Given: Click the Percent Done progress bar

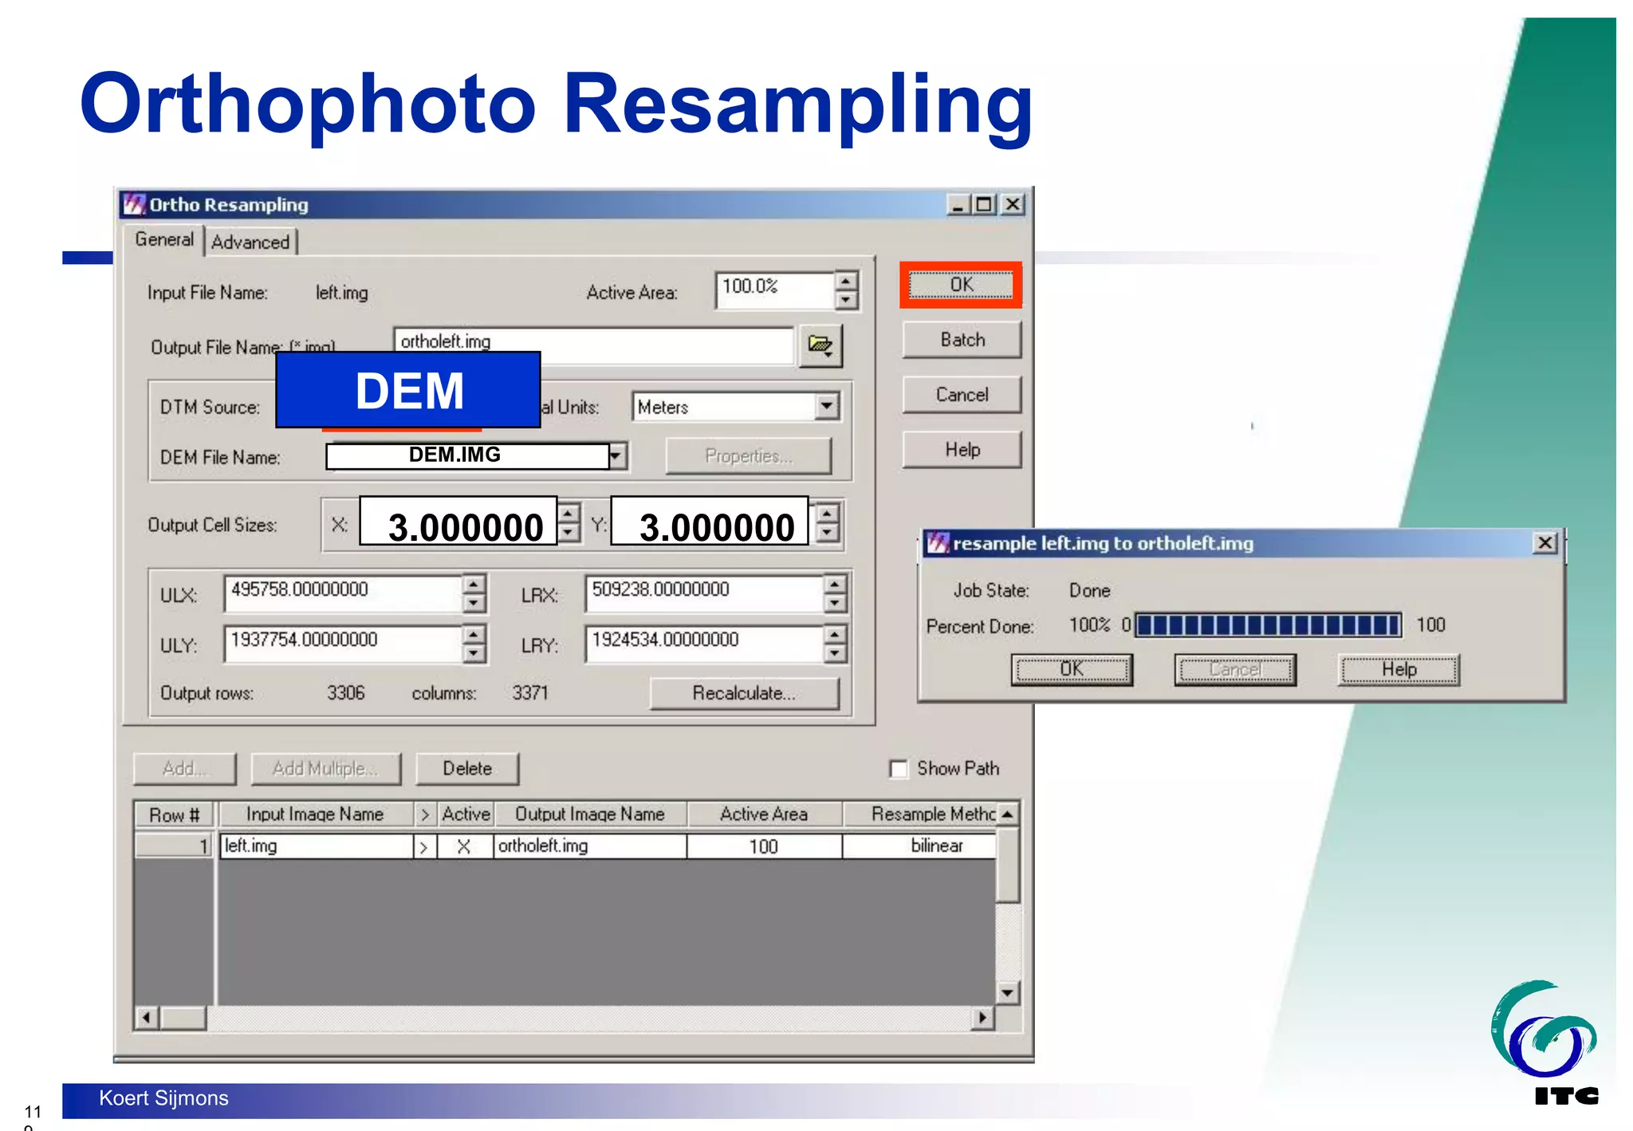Looking at the screenshot, I should (x=1268, y=625).
